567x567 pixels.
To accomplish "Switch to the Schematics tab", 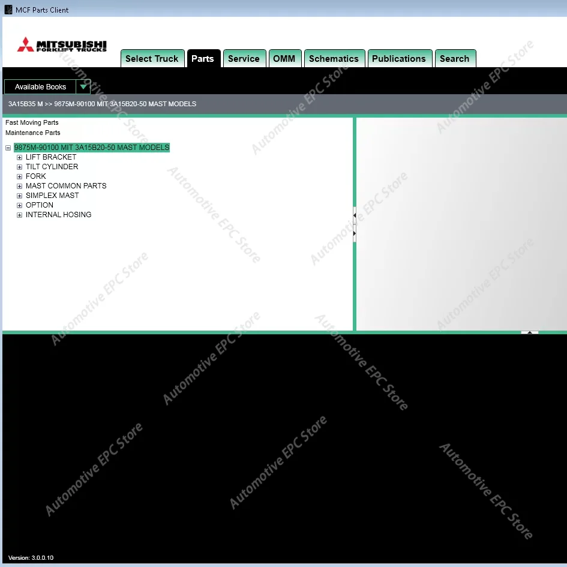I will [x=334, y=58].
